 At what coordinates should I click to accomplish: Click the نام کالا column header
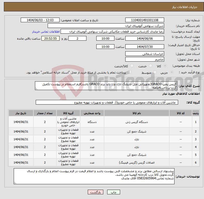pos(137,113)
